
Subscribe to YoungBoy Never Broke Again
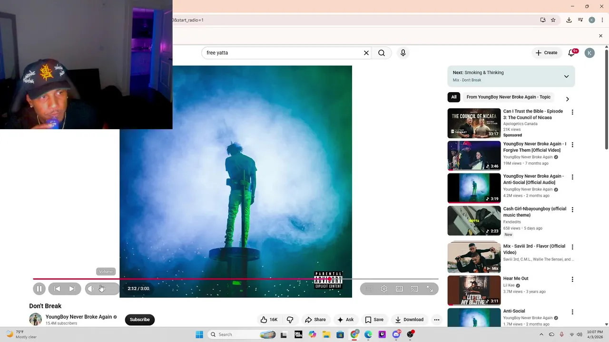[x=140, y=320]
